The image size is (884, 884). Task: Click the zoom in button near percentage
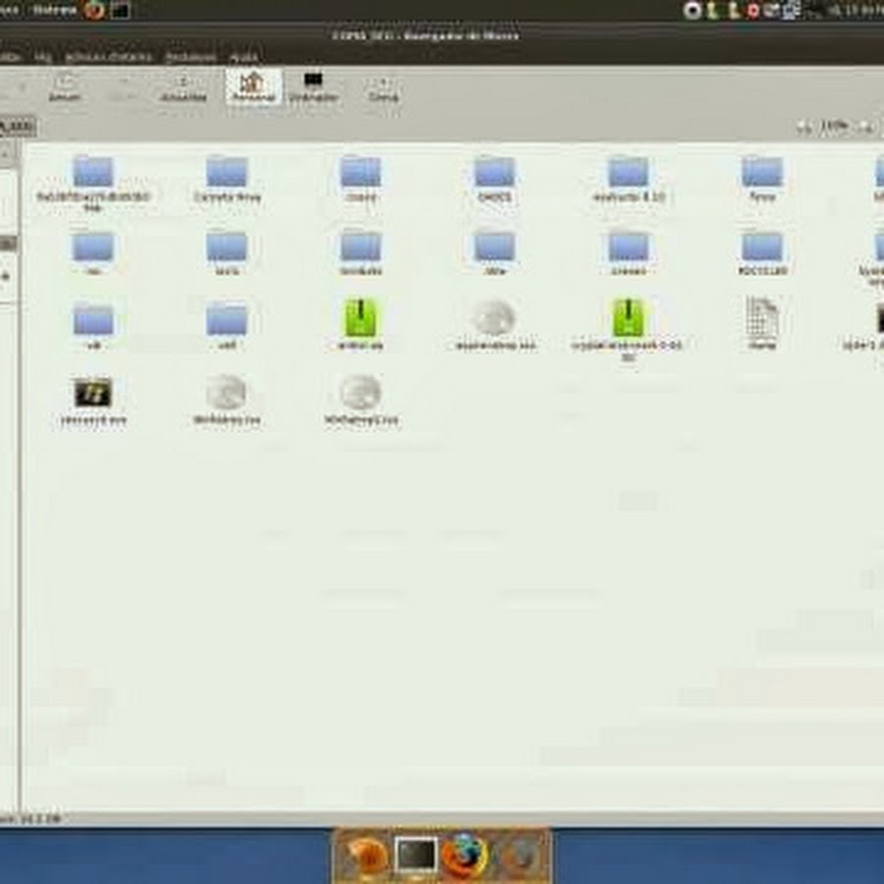coord(866,126)
